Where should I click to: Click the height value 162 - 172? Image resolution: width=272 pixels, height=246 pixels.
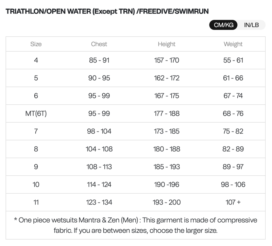[x=167, y=78]
